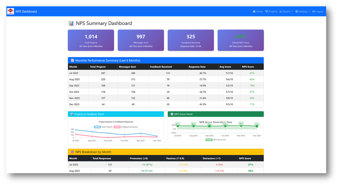Viewport: 339px width, 186px height.
Task: Click the line-chart icon next to Report
Action: pyautogui.click(x=281, y=11)
